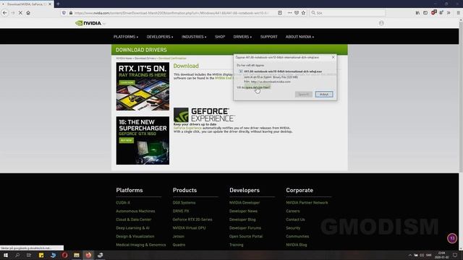
Task: Open Windows taskbar search
Action: pos(17,255)
